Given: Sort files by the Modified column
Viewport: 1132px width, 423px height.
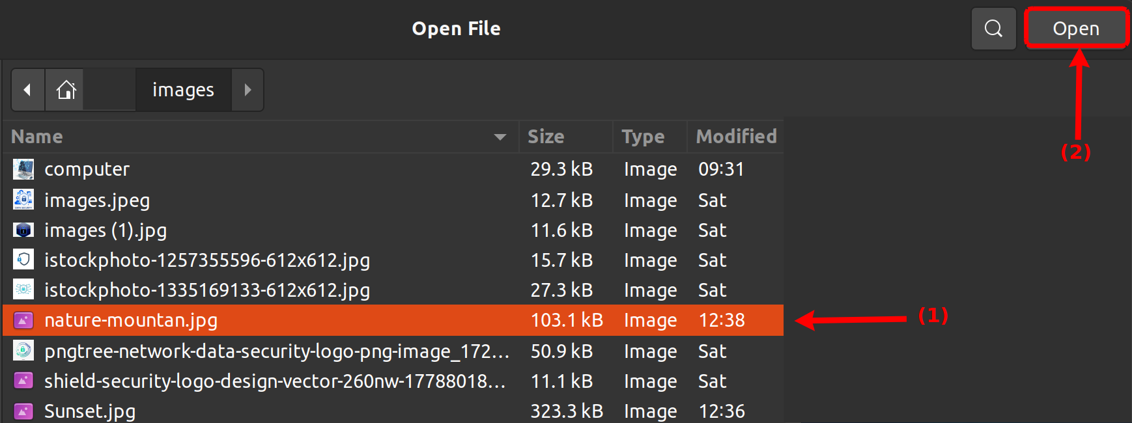Looking at the screenshot, I should [x=735, y=137].
